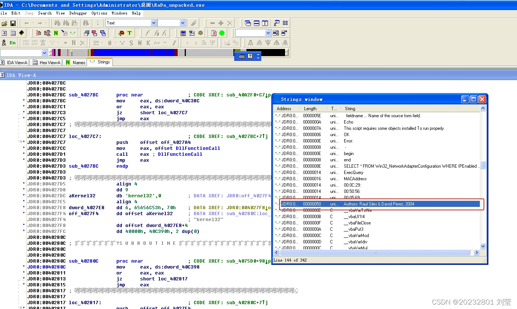Open the Names window via green N icon
Image resolution: width=517 pixels, height=309 pixels.
(56, 33)
